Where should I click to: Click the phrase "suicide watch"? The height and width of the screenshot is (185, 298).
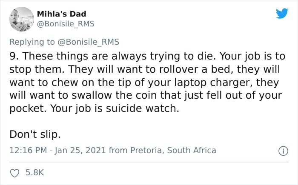142,108
